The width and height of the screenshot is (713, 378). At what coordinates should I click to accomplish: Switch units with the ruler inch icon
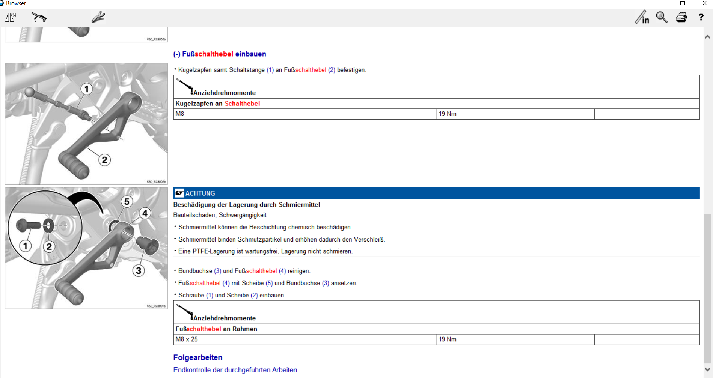tap(642, 17)
